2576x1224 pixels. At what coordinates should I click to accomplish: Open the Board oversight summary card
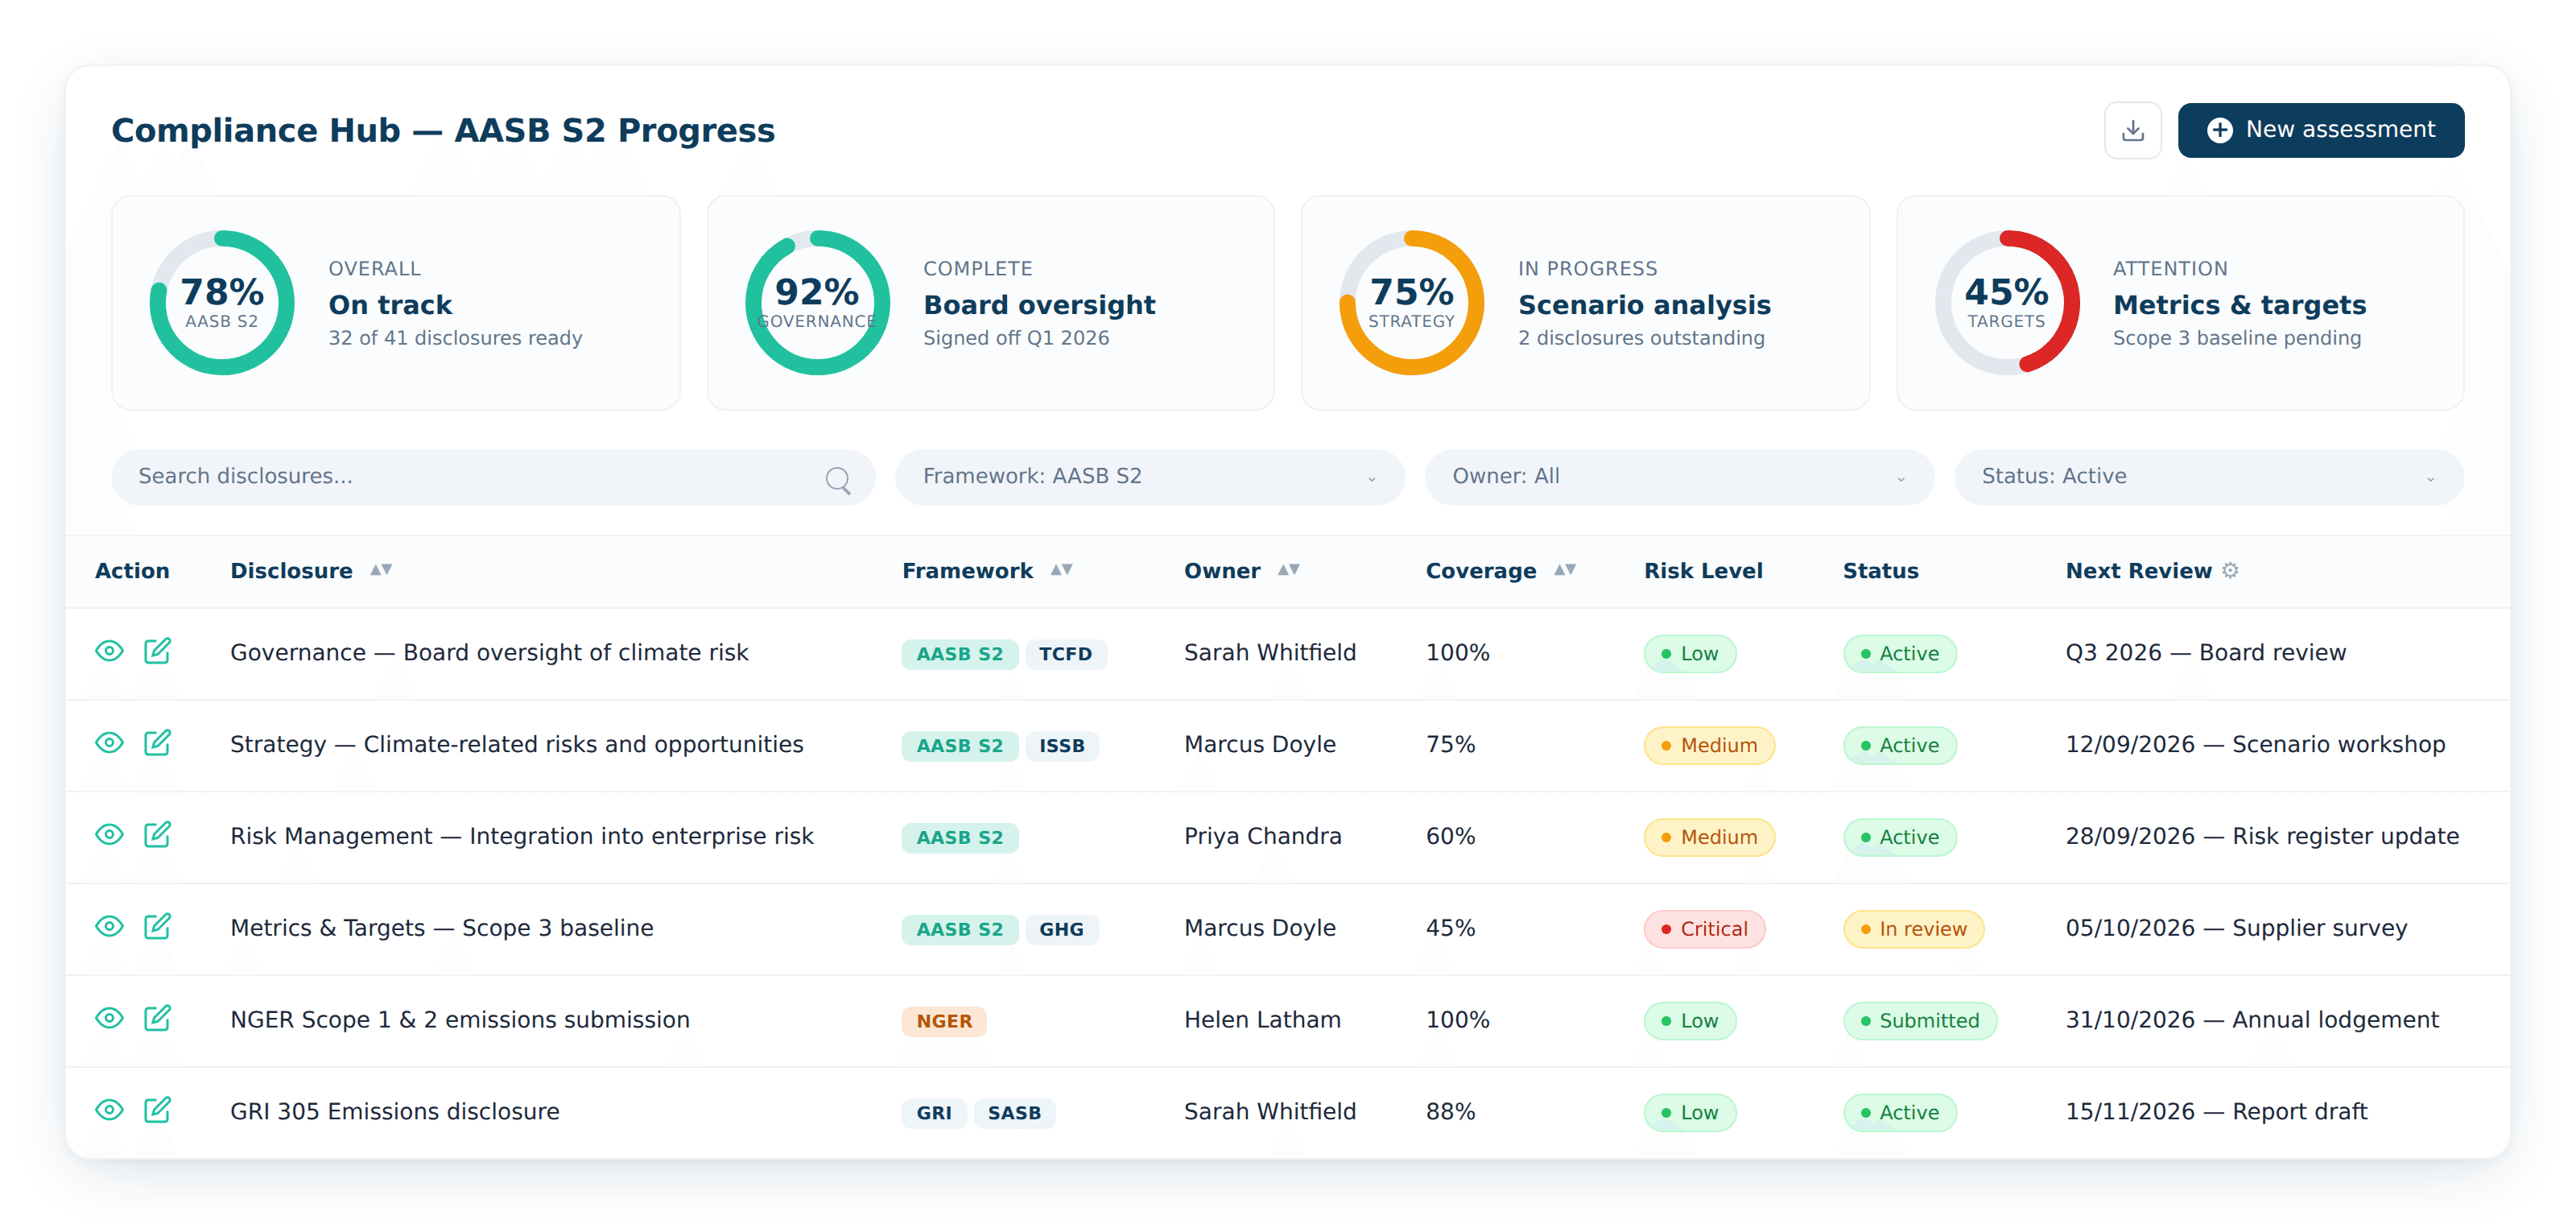point(990,303)
